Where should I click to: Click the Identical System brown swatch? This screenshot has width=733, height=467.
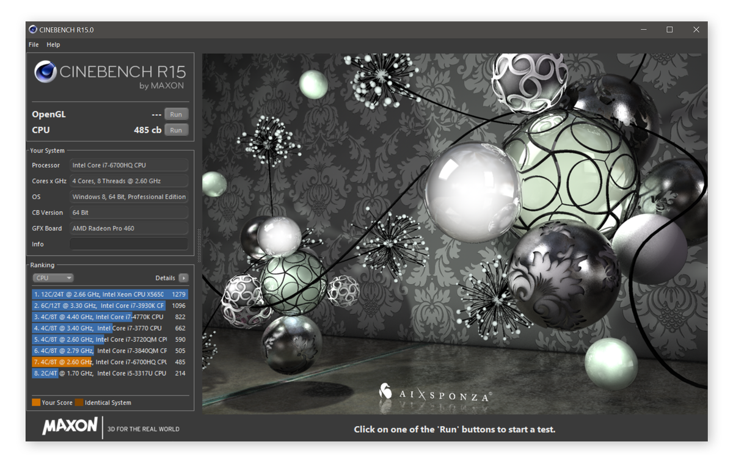click(x=79, y=402)
